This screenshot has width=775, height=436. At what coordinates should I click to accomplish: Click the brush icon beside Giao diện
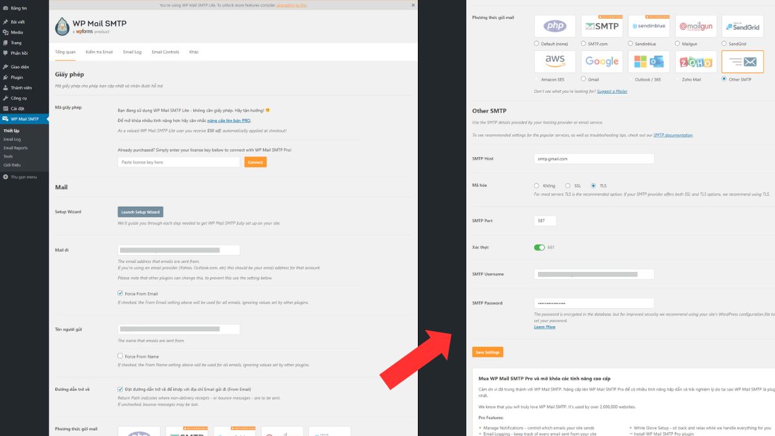5,67
